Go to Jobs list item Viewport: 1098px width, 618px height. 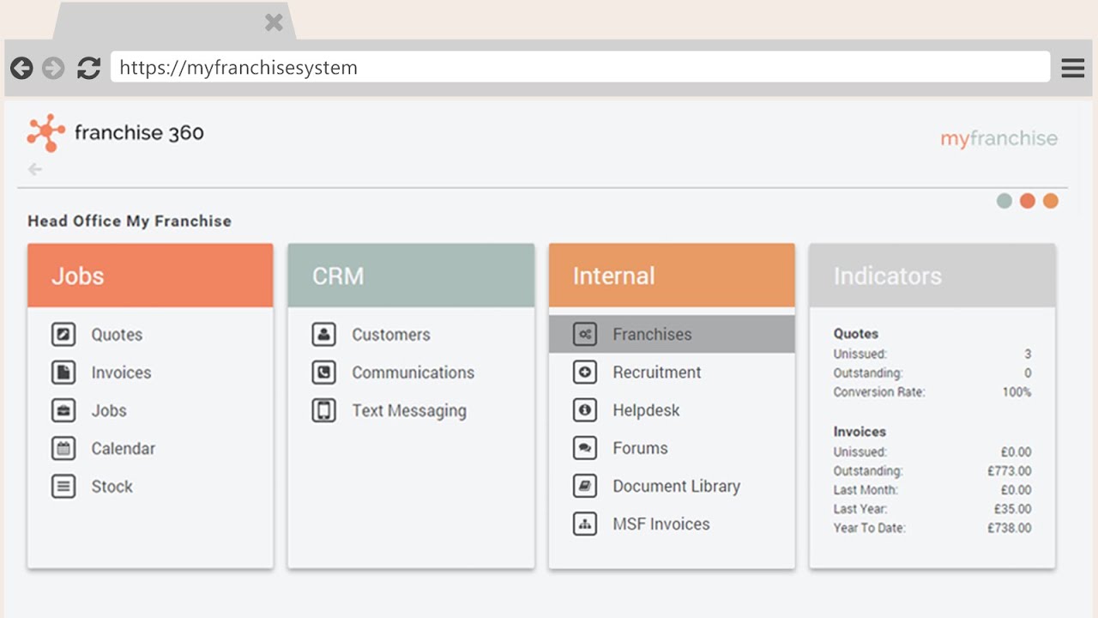[x=109, y=410]
